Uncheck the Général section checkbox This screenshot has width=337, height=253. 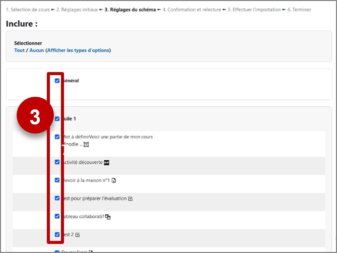57,81
